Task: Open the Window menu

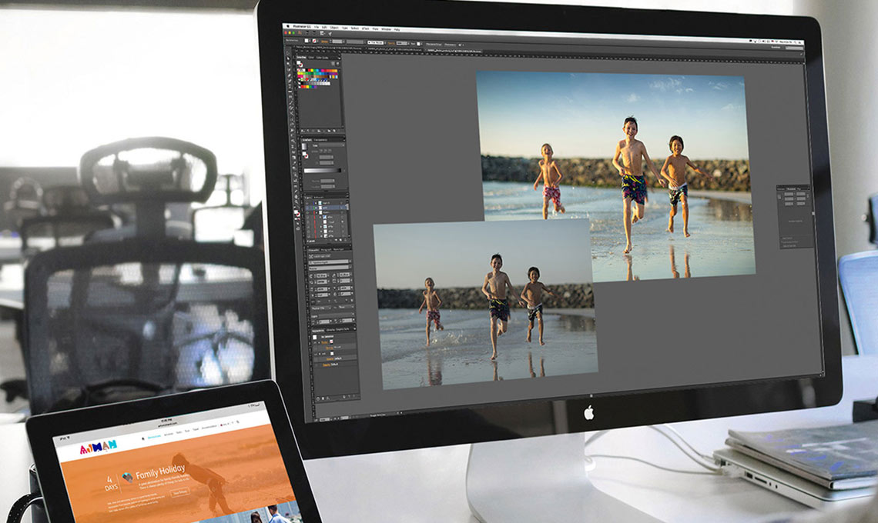Action: [x=386, y=29]
